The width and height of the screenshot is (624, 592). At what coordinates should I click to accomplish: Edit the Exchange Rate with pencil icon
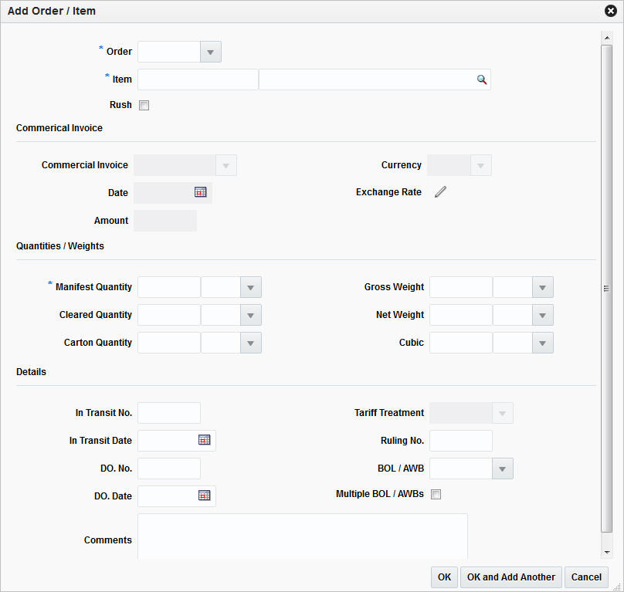coord(440,191)
